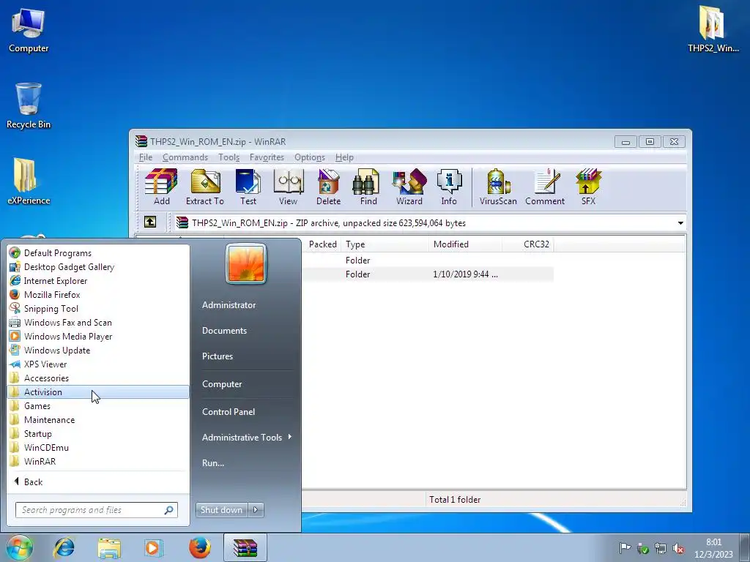Image resolution: width=750 pixels, height=562 pixels.
Task: Click the Action Center flag tray icon
Action: (624, 548)
